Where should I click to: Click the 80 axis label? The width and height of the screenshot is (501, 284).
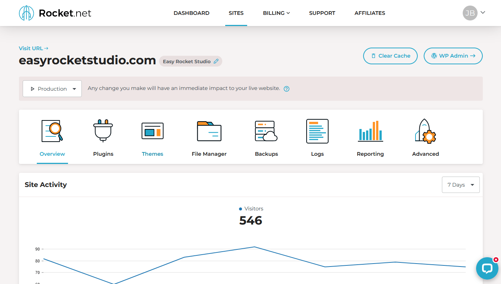(38, 261)
